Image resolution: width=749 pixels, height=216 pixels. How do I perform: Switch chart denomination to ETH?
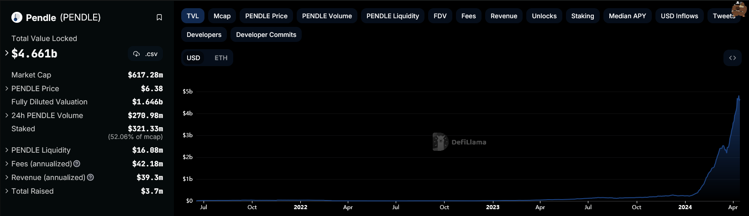click(221, 58)
